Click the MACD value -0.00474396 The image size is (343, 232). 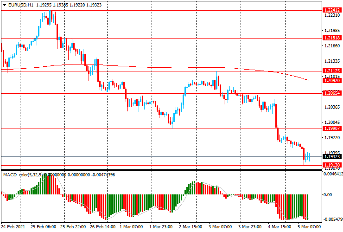103,175
